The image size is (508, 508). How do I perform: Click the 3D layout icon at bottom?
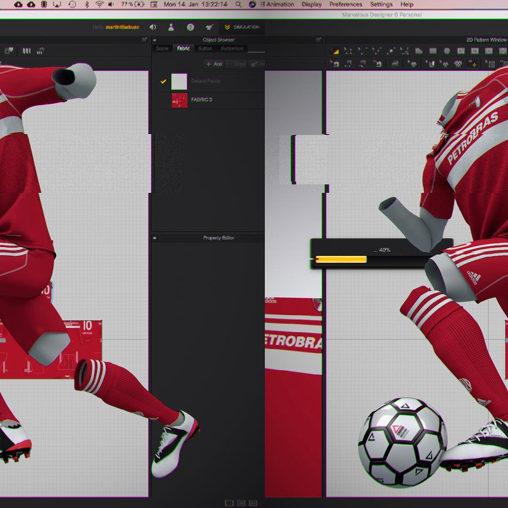(x=241, y=503)
